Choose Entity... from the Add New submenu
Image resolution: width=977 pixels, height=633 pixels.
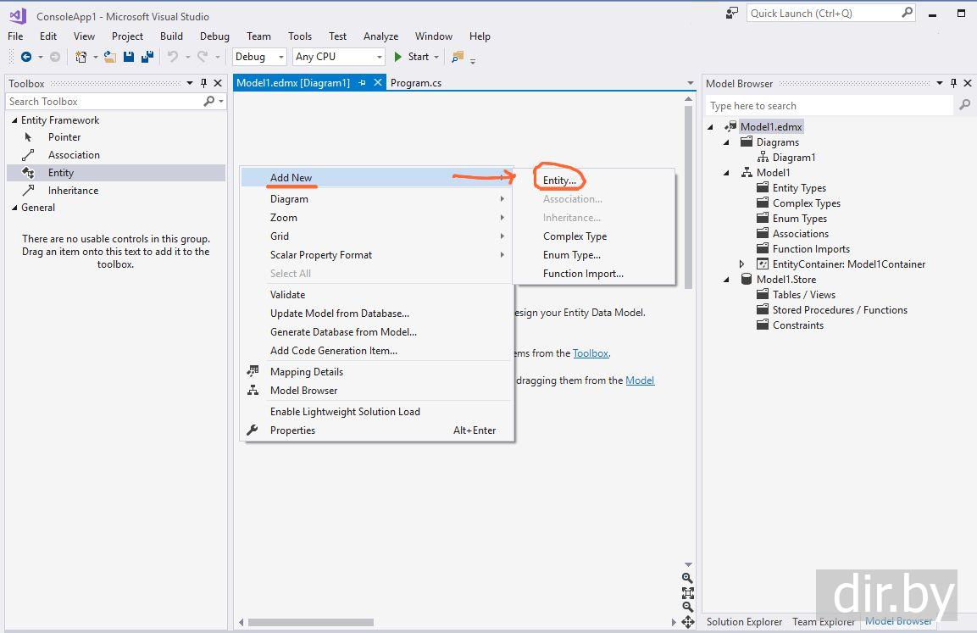coord(559,180)
